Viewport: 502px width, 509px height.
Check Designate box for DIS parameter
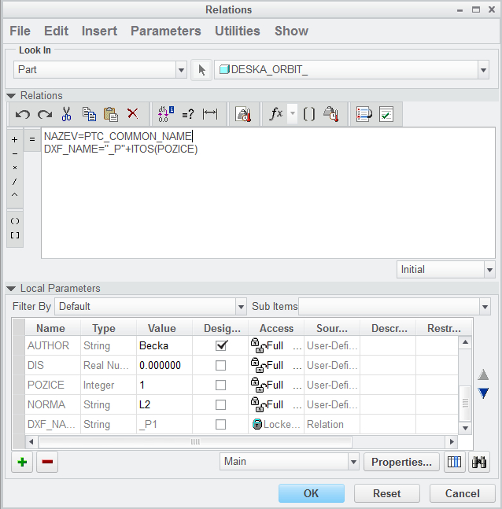tap(221, 366)
